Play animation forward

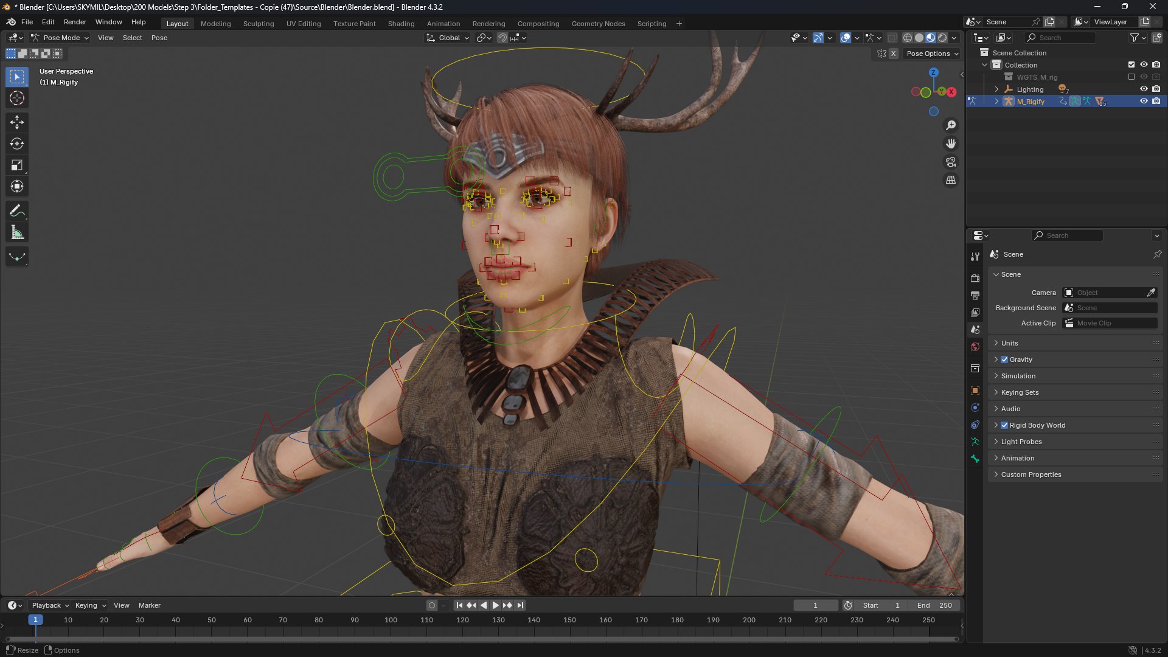[495, 605]
